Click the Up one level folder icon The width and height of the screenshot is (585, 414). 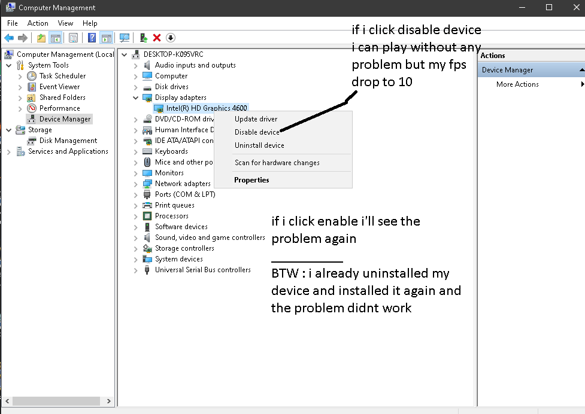point(41,38)
